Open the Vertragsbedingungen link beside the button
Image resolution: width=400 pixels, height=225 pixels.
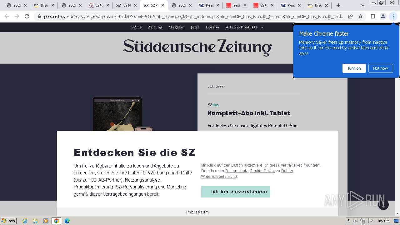click(x=300, y=165)
